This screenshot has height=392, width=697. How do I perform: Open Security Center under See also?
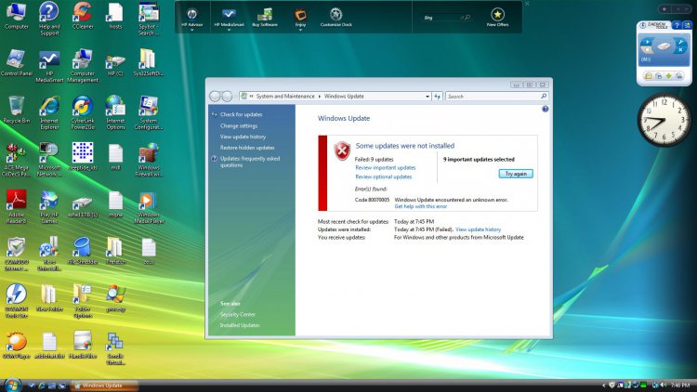click(x=238, y=315)
